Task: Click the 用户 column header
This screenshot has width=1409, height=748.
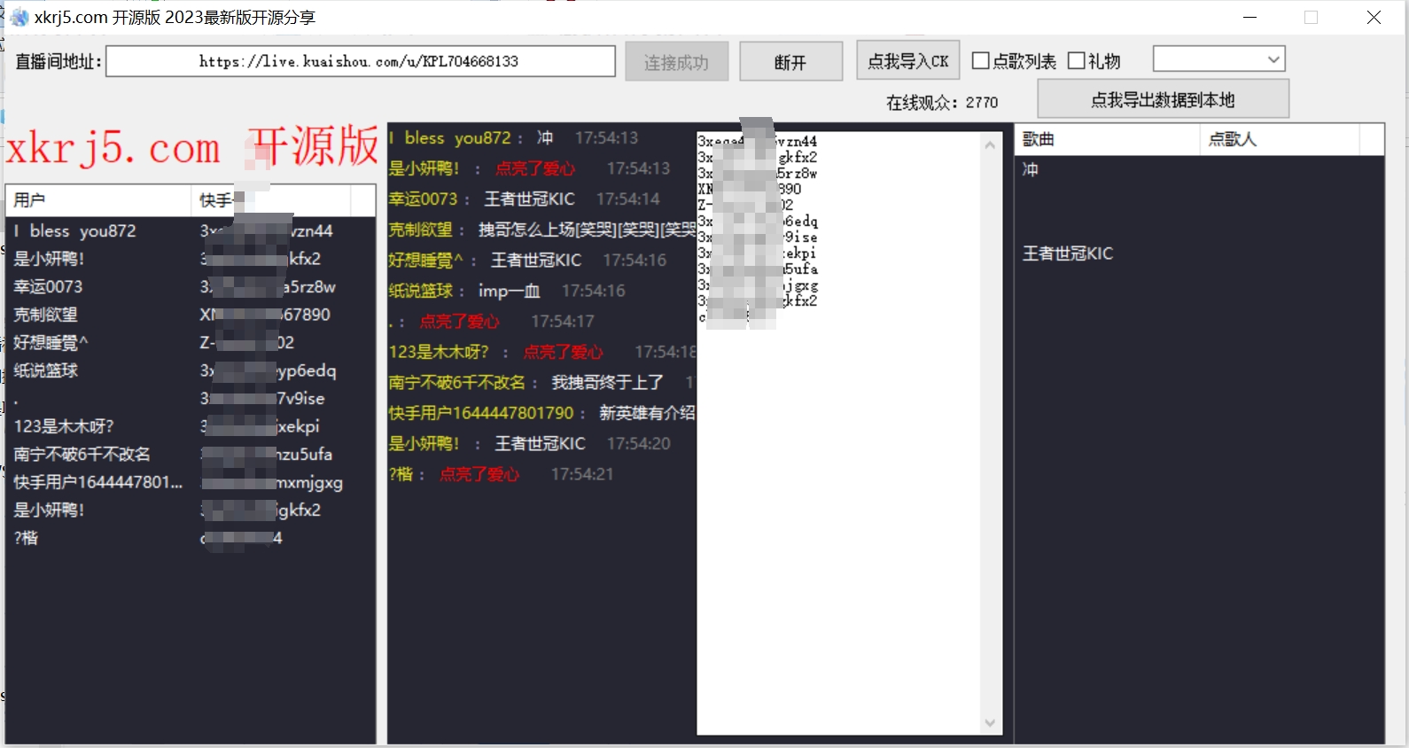Action: (x=98, y=200)
